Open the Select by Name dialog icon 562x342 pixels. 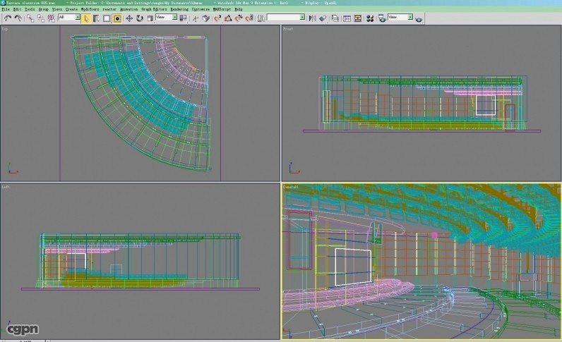click(x=96, y=18)
